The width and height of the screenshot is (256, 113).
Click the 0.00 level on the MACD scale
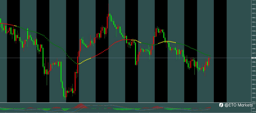point(254,108)
